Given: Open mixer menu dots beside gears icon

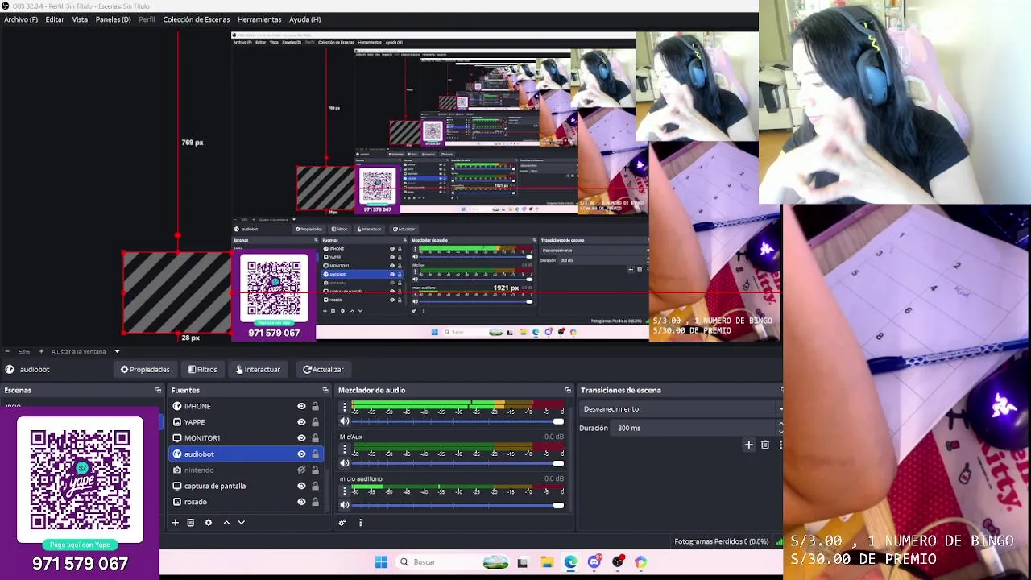Looking at the screenshot, I should [360, 523].
